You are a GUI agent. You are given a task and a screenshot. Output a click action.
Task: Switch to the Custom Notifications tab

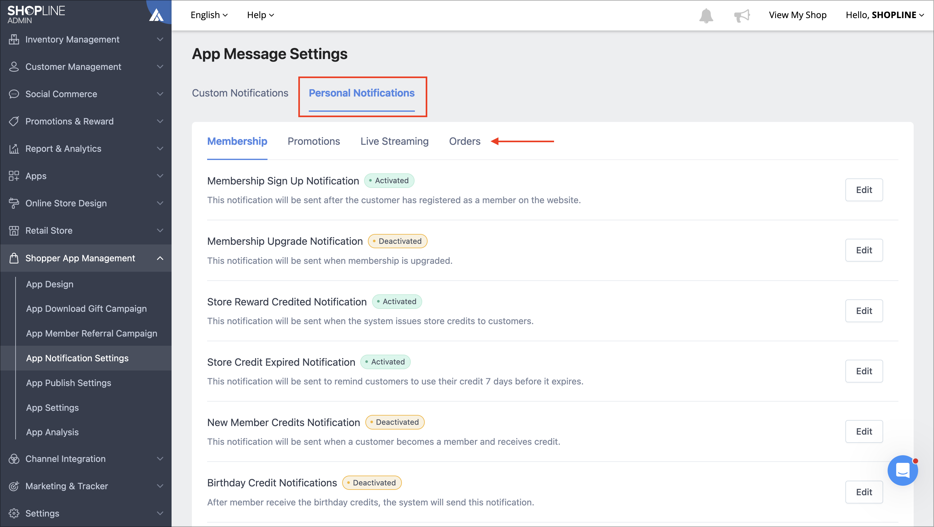[x=240, y=93]
